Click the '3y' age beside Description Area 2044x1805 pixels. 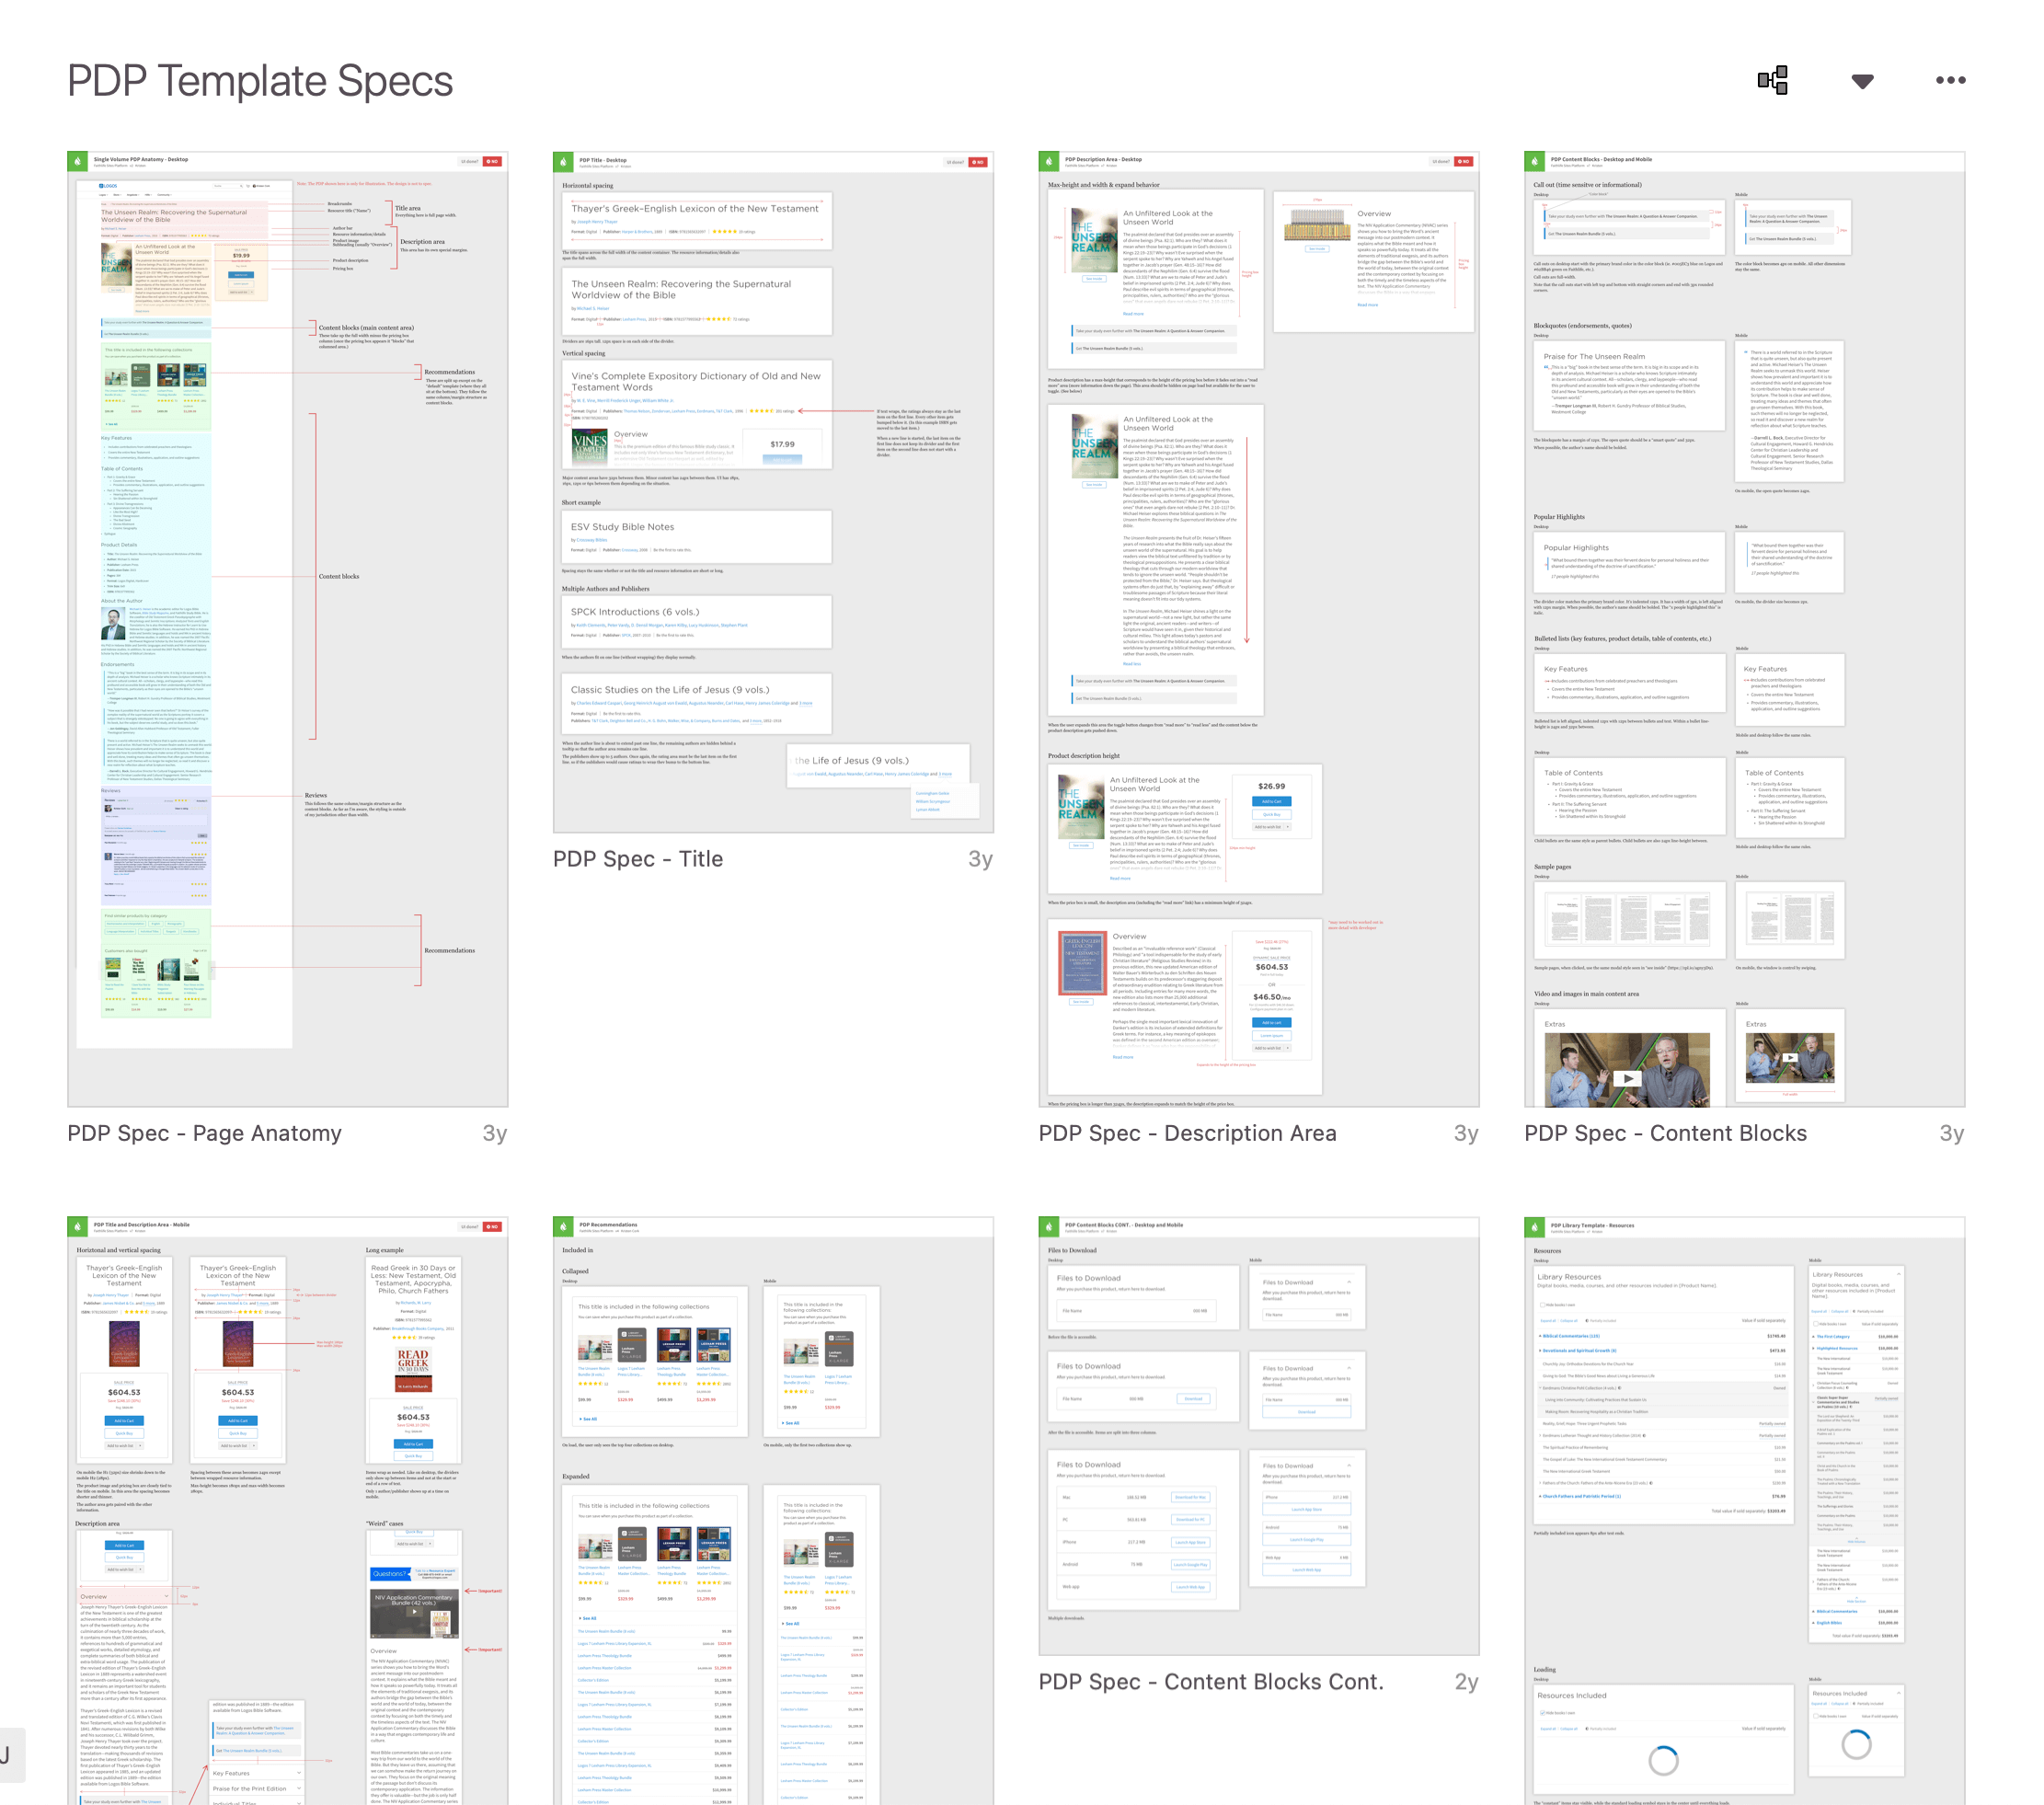[1466, 1134]
